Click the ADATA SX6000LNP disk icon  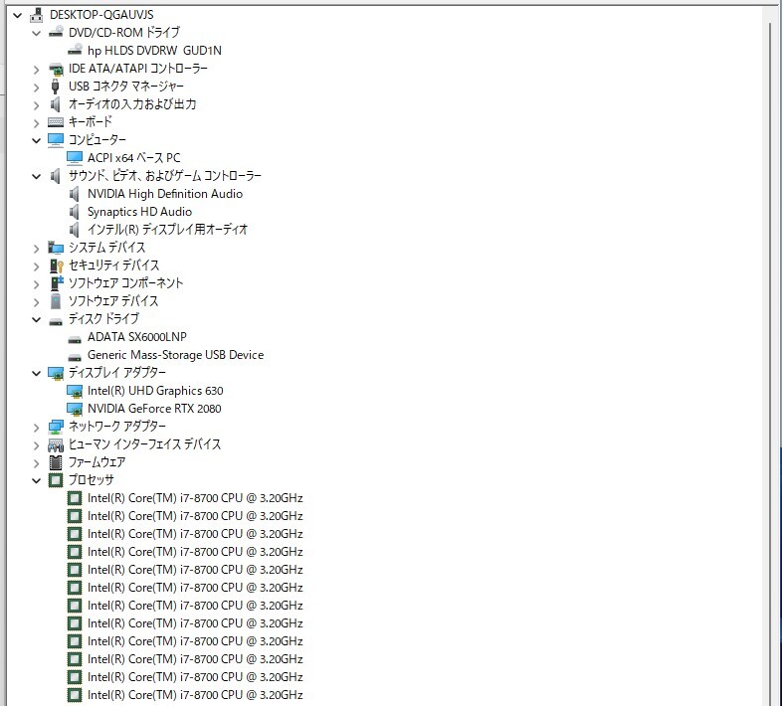pos(75,339)
